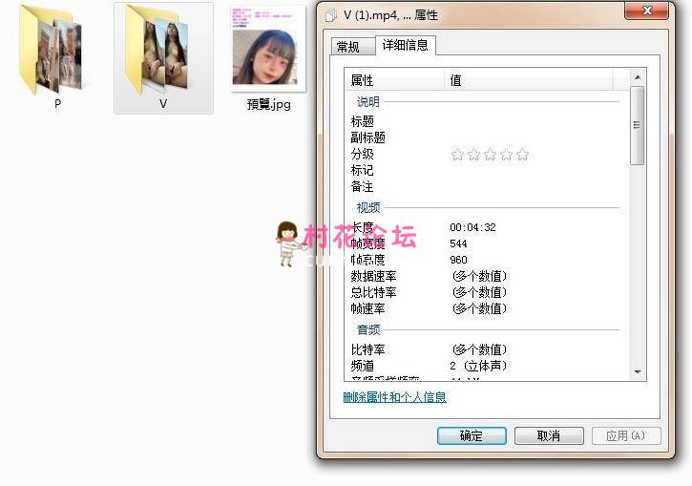Switch to the 常规 tab
This screenshot has width=692, height=486.
click(348, 47)
